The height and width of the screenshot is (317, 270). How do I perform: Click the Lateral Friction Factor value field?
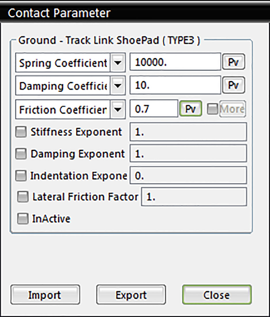pos(194,197)
